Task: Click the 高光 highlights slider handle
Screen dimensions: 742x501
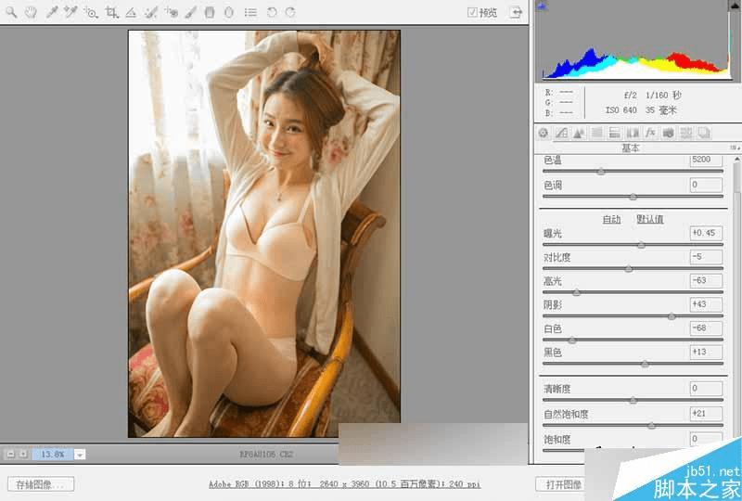Action: click(x=576, y=292)
